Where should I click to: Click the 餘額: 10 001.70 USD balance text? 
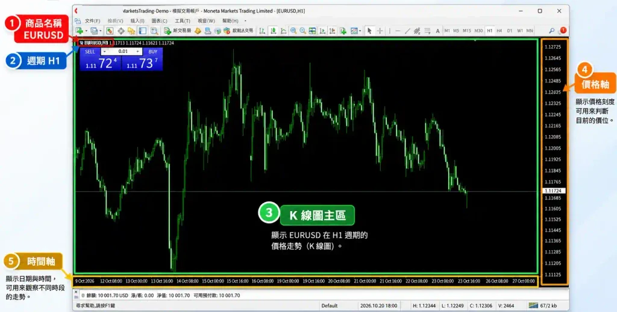(107, 295)
